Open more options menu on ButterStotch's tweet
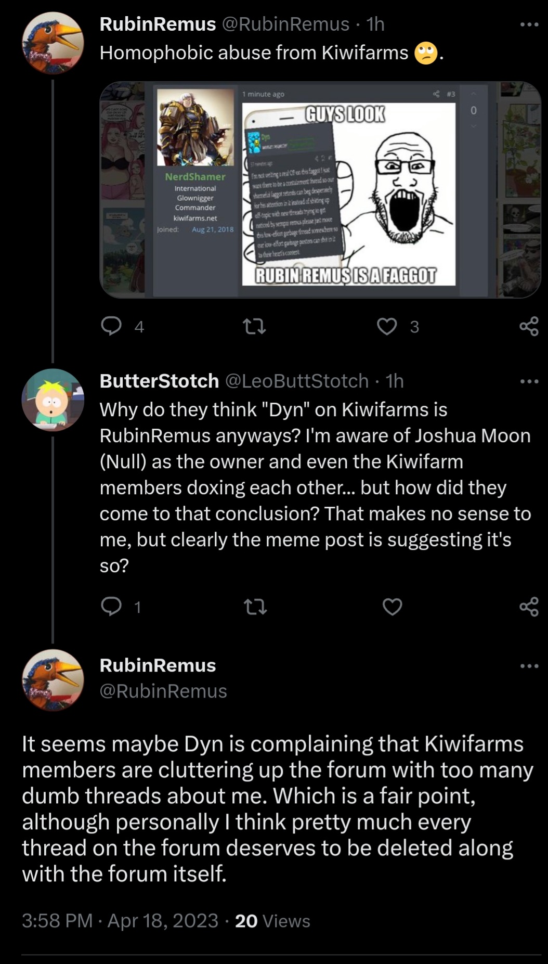The image size is (548, 964). 530,381
